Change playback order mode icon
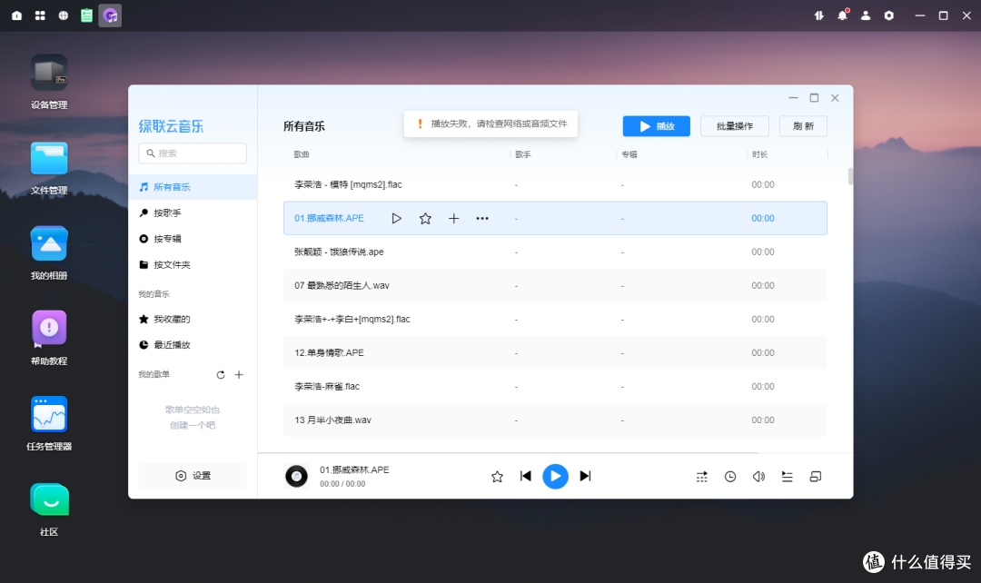The width and height of the screenshot is (981, 583). pyautogui.click(x=702, y=477)
